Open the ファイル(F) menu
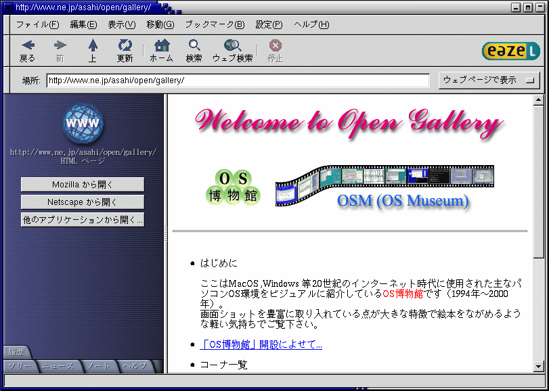This screenshot has height=391, width=549. pos(37,25)
